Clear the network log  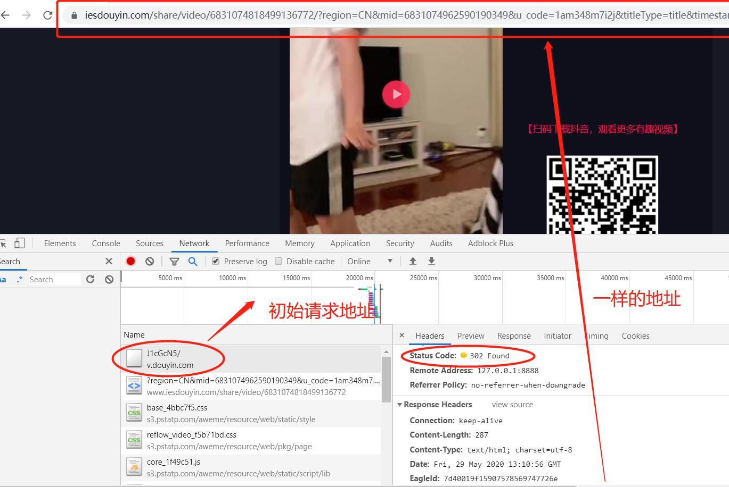pyautogui.click(x=150, y=261)
